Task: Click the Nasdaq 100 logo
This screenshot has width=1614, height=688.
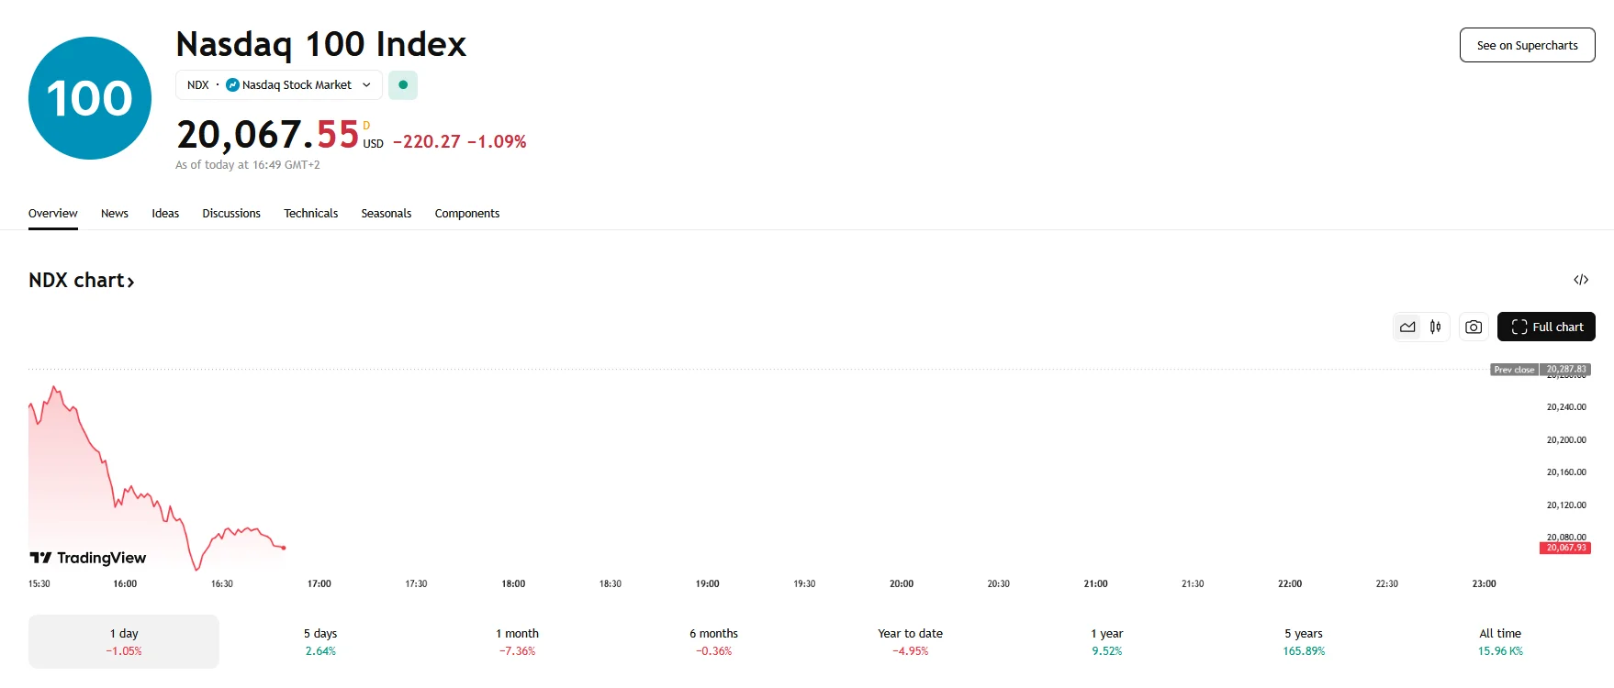Action: coord(90,98)
